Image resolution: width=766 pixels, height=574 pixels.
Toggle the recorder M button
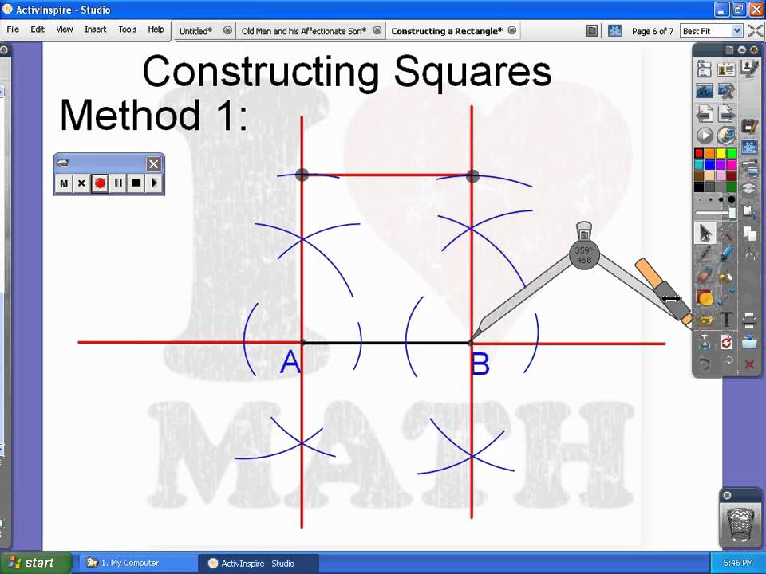[64, 183]
